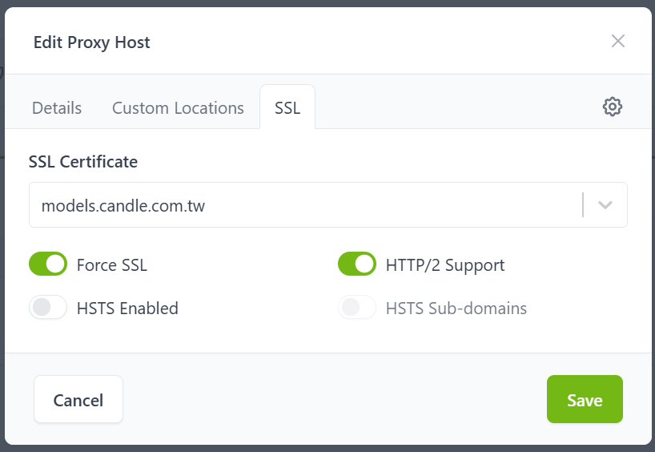Image resolution: width=655 pixels, height=452 pixels.
Task: Click the SSL Certificate field heading
Action: coord(83,162)
